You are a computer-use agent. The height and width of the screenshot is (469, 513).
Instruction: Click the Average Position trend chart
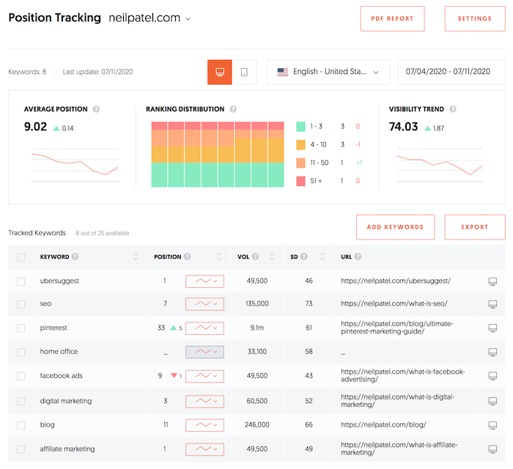[x=75, y=164]
